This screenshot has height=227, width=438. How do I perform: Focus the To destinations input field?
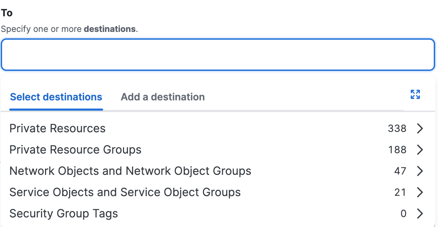click(x=218, y=55)
